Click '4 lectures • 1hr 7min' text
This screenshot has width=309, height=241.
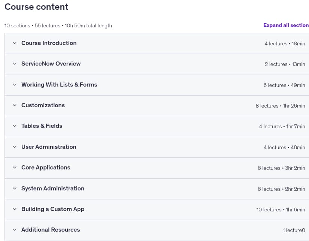pyautogui.click(x=282, y=126)
